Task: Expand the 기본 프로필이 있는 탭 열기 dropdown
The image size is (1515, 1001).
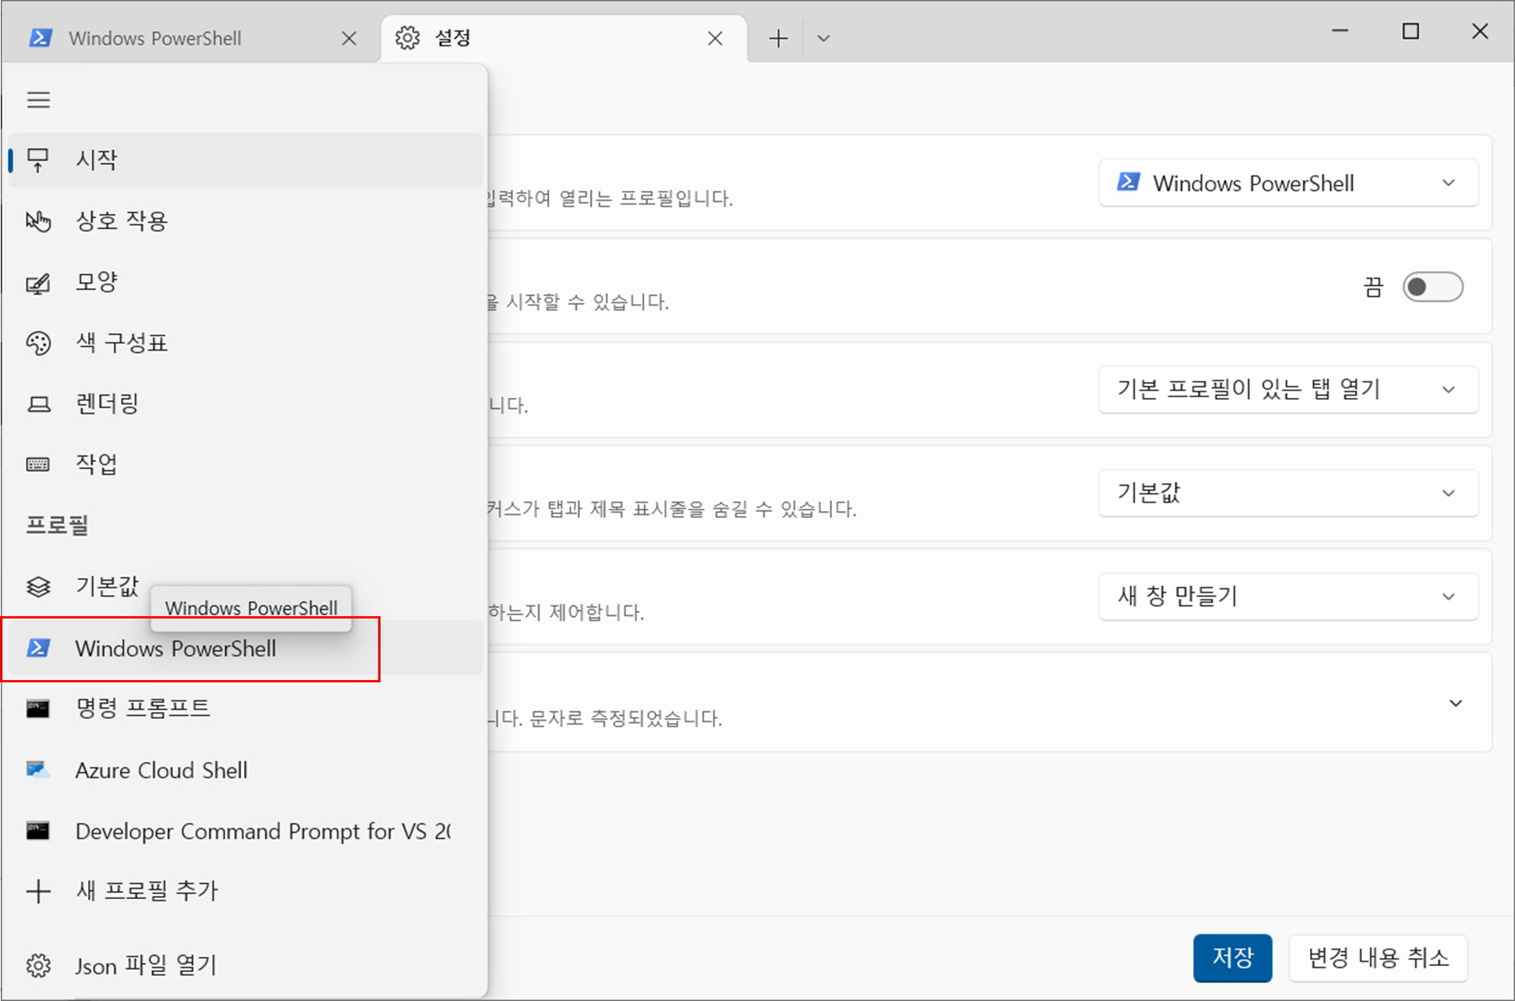Action: point(1287,389)
